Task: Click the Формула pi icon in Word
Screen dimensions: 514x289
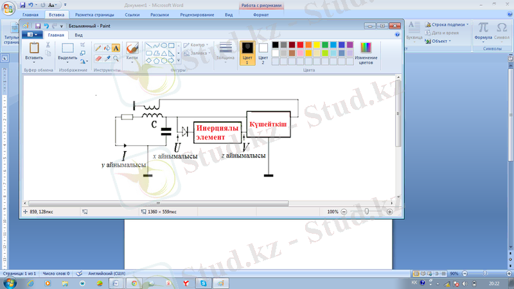Action: point(483,28)
